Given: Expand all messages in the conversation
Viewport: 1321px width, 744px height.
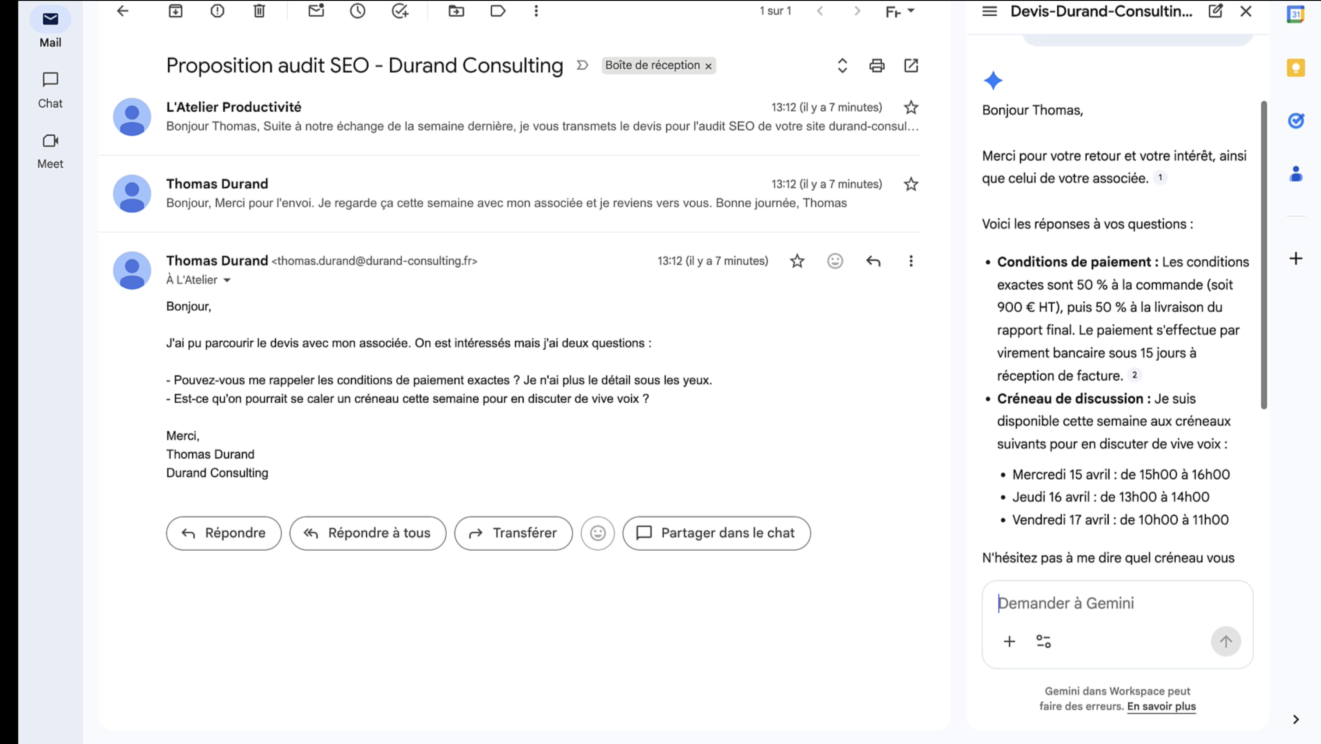Looking at the screenshot, I should pyautogui.click(x=842, y=66).
